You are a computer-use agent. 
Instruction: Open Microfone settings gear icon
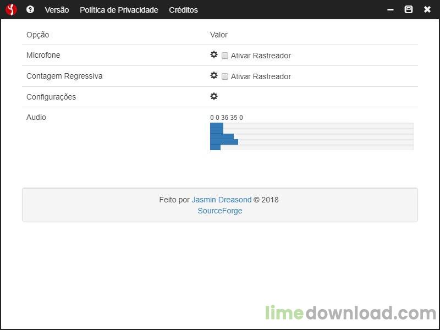click(x=214, y=54)
